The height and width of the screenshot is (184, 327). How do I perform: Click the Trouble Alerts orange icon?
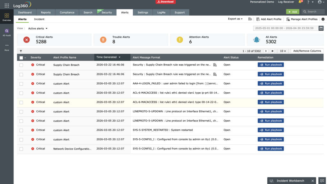(103, 40)
